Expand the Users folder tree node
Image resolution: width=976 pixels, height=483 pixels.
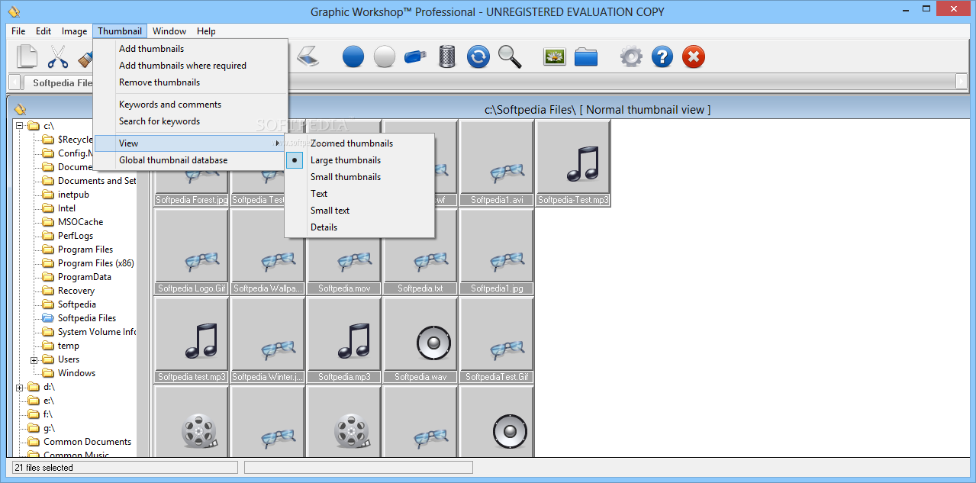34,359
